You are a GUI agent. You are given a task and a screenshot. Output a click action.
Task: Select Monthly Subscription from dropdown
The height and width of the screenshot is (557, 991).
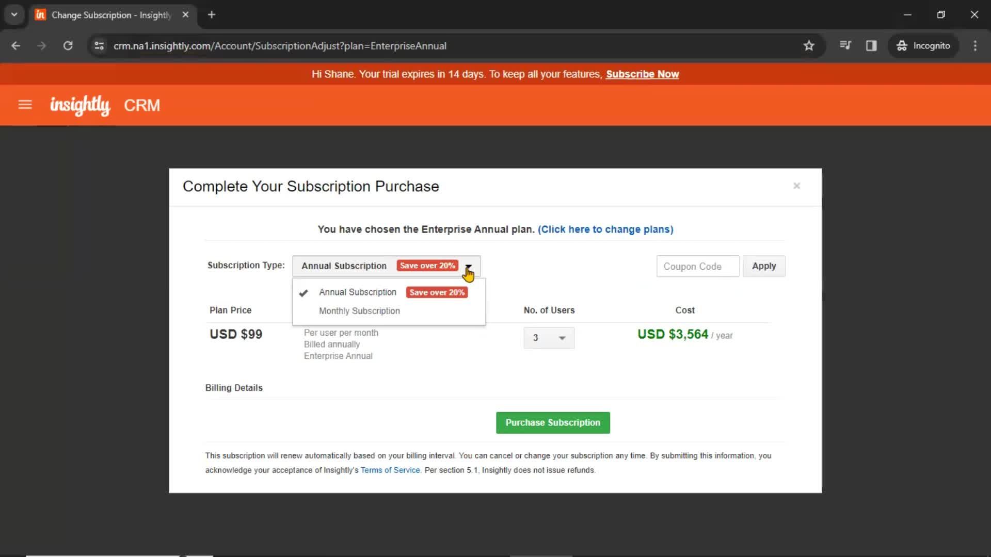click(x=359, y=311)
